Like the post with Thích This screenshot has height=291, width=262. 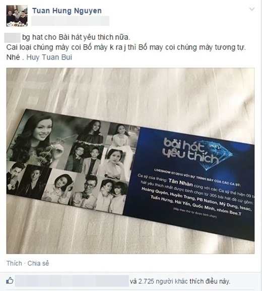point(14,263)
